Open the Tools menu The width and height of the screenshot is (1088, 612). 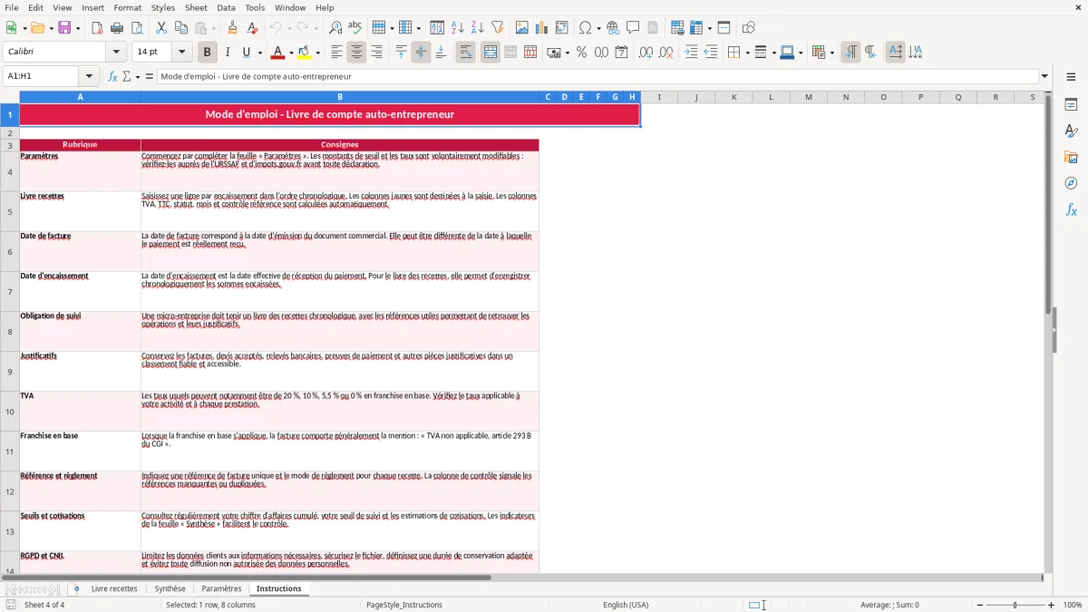[255, 7]
